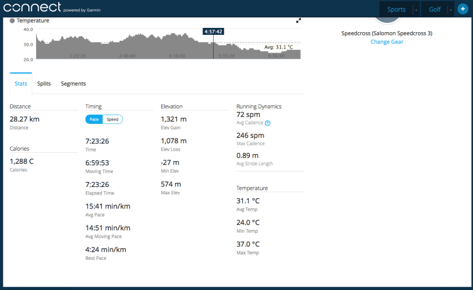The image size is (473, 290).
Task: Click the blue plus add button
Action: click(x=462, y=9)
